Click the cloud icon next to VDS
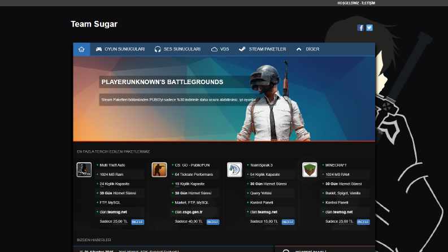Screen dimensions: 448x252 pyautogui.click(x=214, y=49)
